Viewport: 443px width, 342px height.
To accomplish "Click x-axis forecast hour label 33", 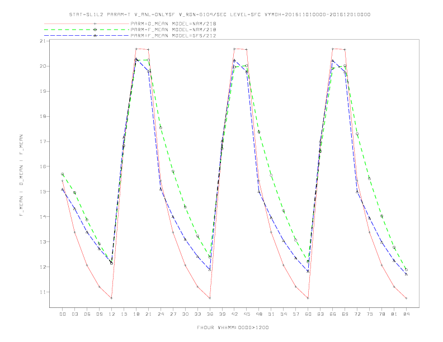I will coord(197,314).
